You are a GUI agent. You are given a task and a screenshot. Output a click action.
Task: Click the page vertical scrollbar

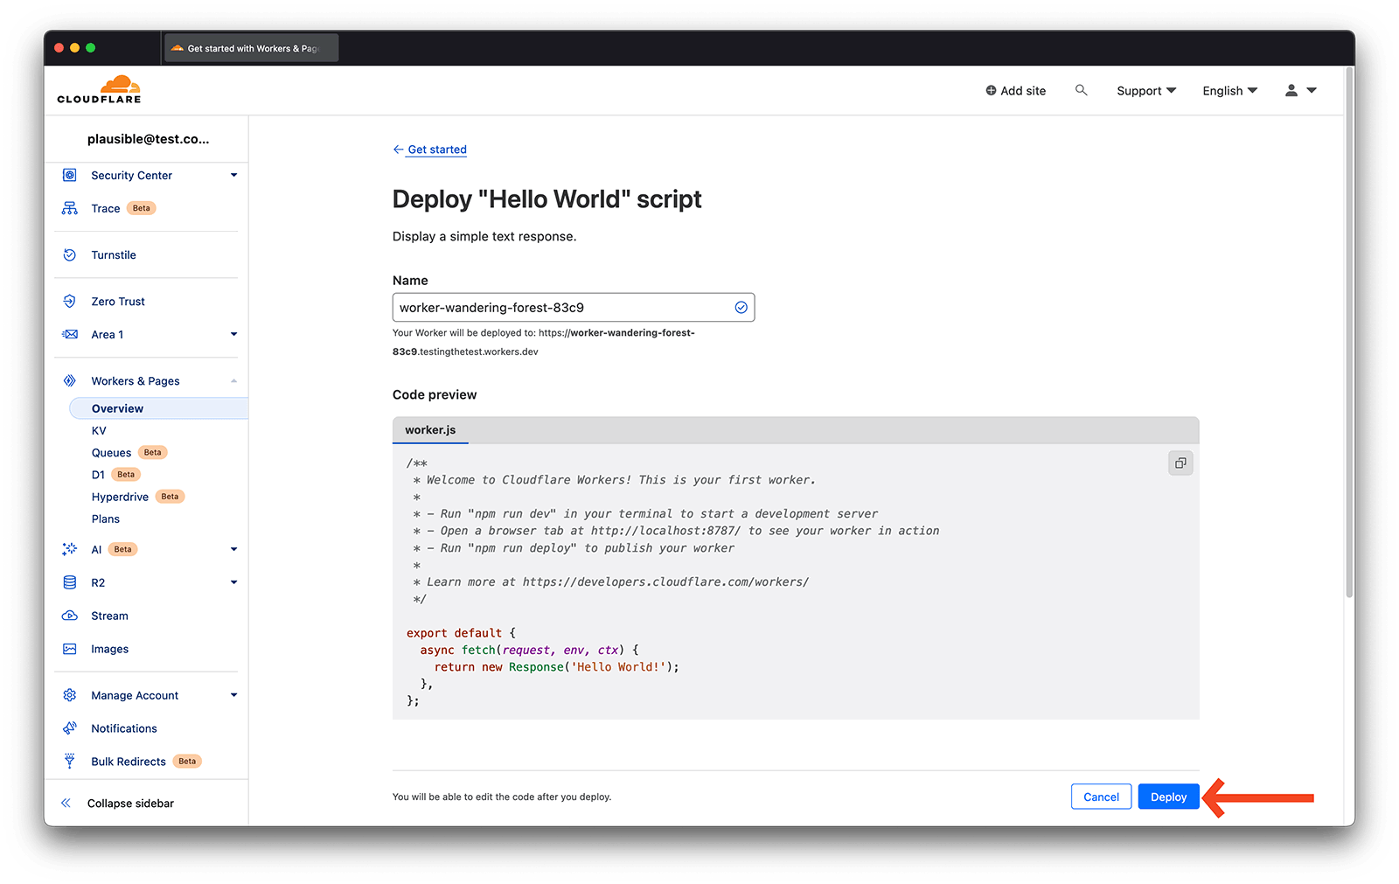[1349, 332]
